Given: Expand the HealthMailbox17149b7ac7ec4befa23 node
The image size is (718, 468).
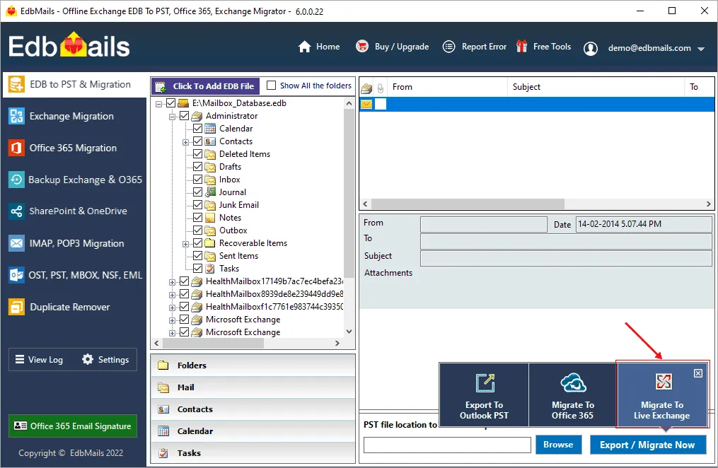Looking at the screenshot, I should [x=172, y=282].
